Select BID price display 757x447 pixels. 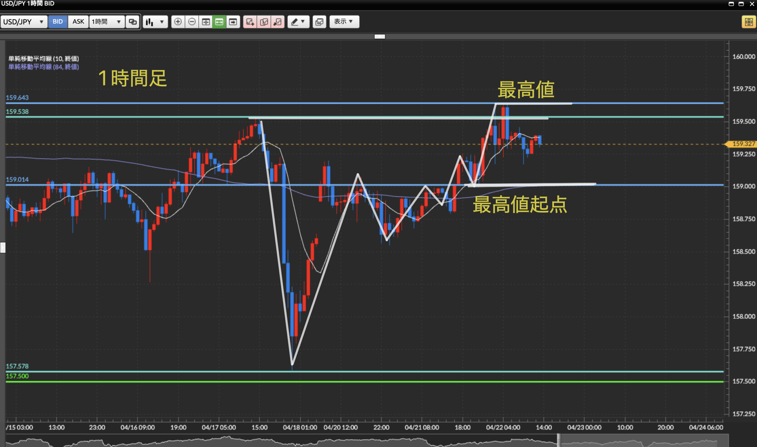58,22
